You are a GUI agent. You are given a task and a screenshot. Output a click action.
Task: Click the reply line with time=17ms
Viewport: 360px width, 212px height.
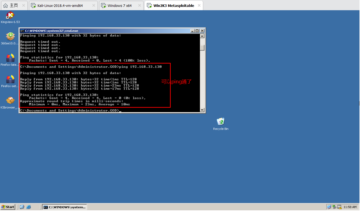80,89
